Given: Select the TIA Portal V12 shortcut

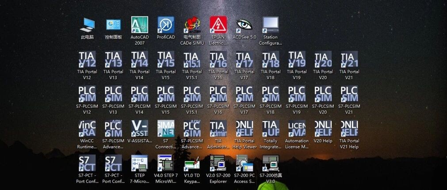Looking at the screenshot, I should [x=87, y=60].
